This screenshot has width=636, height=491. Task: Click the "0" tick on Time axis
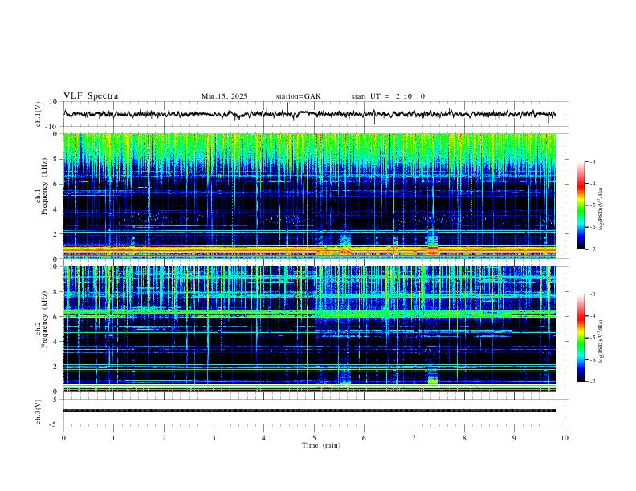point(63,438)
